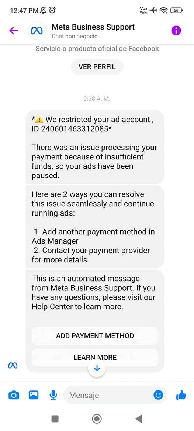
Task: Open Meta Business Support profile picture
Action: click(37, 31)
